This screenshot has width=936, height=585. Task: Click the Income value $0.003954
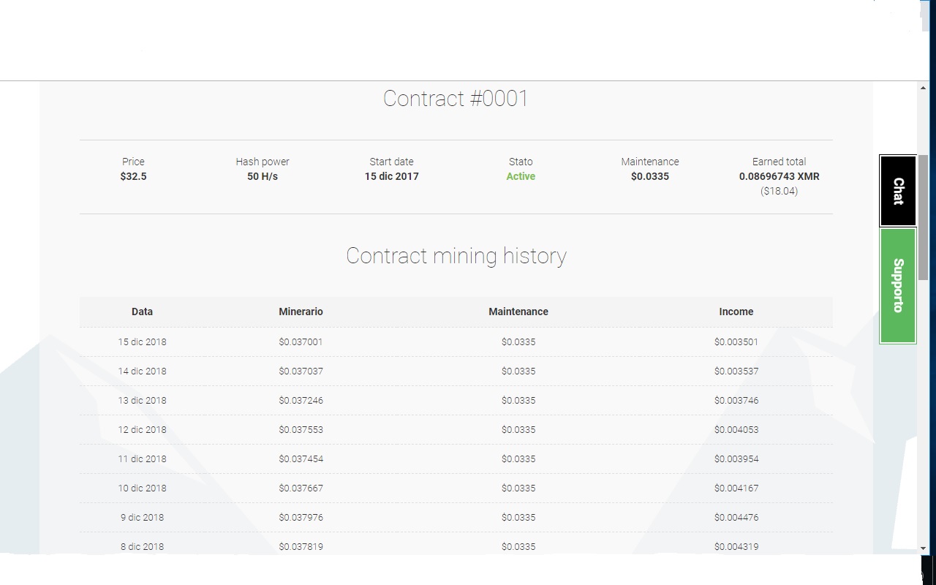point(736,458)
